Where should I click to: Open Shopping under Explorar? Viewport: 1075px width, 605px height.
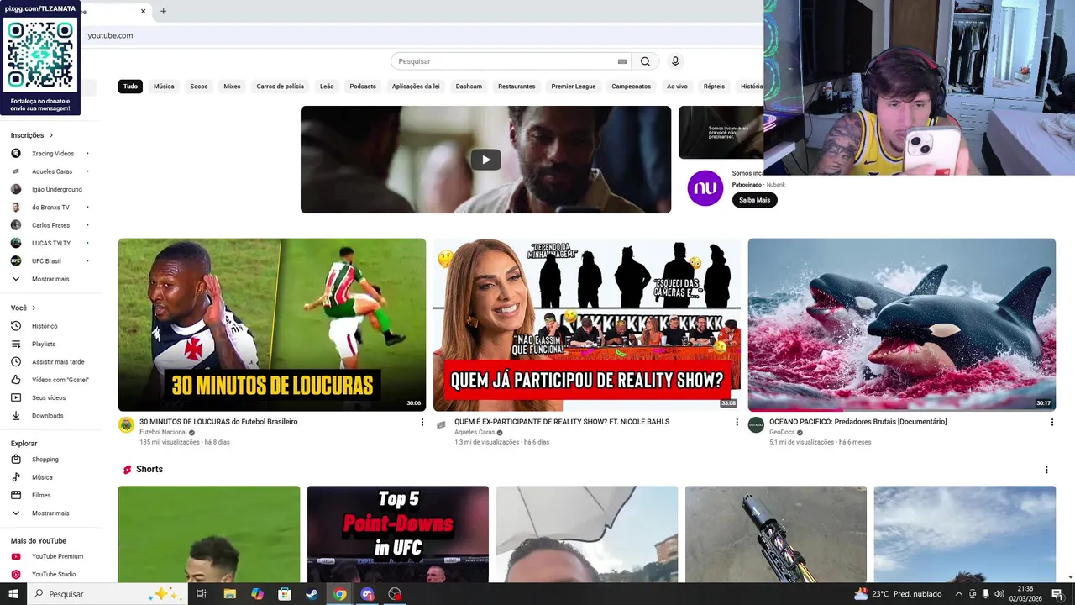45,460
